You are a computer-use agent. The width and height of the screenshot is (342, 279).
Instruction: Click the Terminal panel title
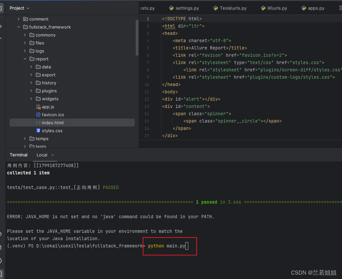[x=19, y=155]
